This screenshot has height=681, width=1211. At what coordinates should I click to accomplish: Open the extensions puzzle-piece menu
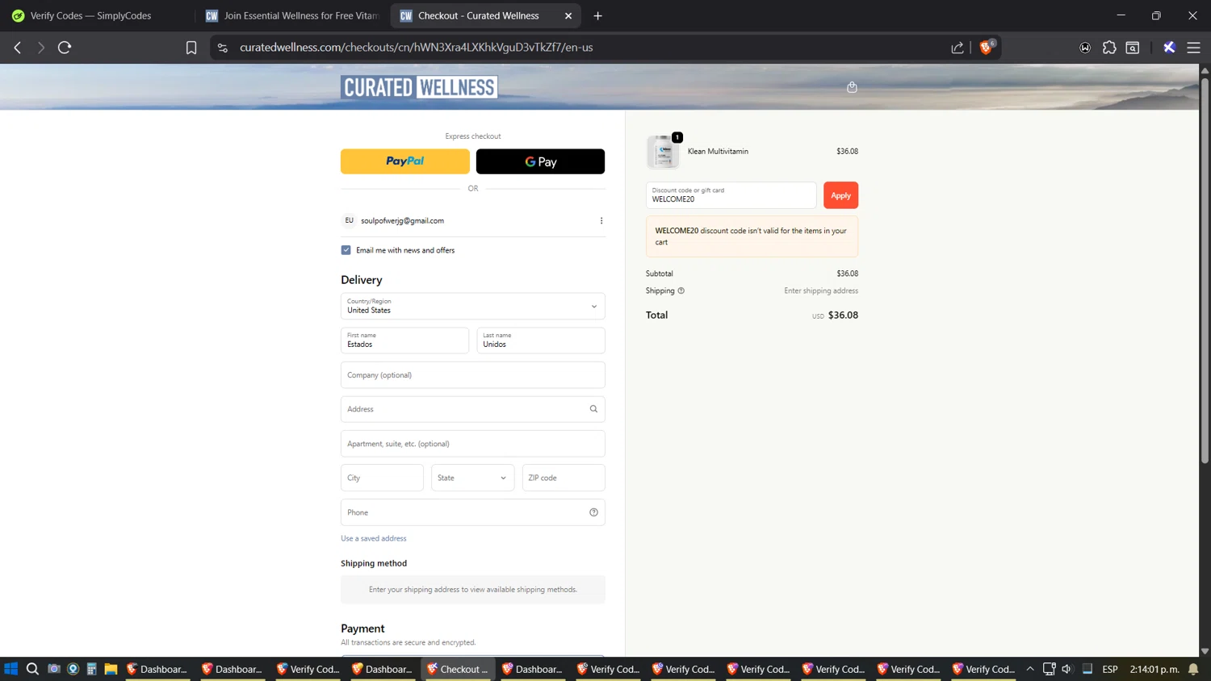click(x=1109, y=48)
